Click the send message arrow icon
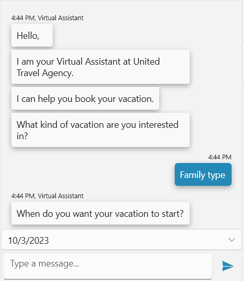 pyautogui.click(x=227, y=266)
